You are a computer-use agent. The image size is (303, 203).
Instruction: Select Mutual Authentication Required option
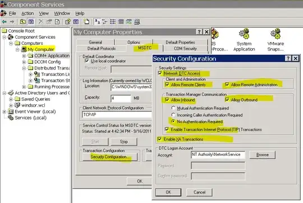coord(173,108)
